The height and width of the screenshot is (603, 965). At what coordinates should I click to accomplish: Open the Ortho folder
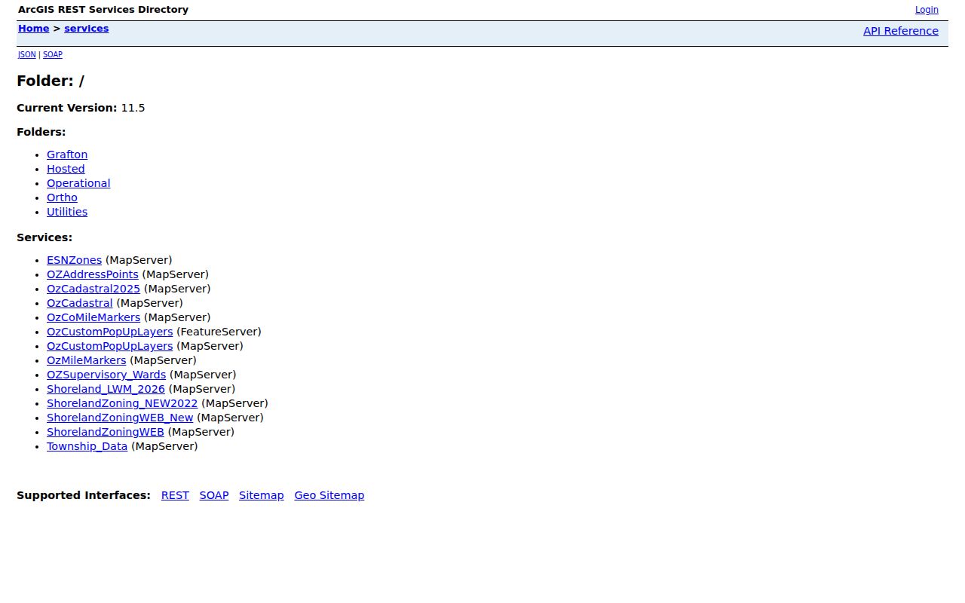point(62,197)
